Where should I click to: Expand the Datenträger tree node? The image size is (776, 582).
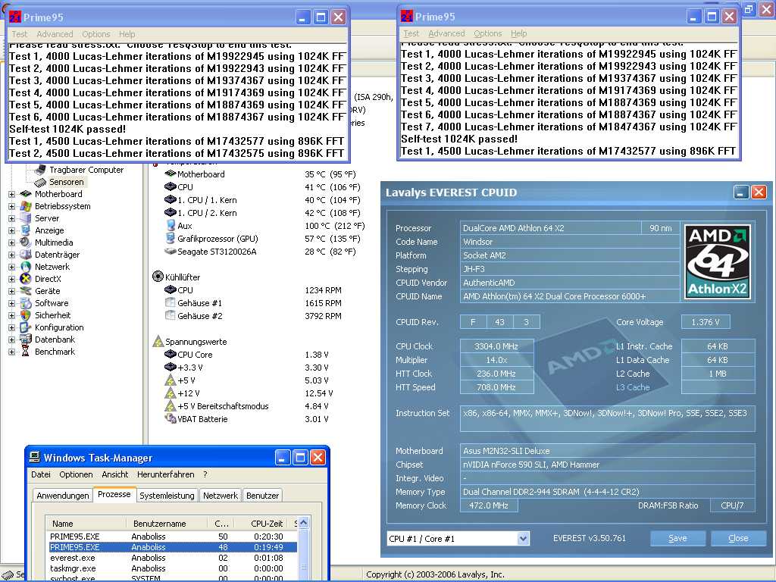tap(11, 255)
